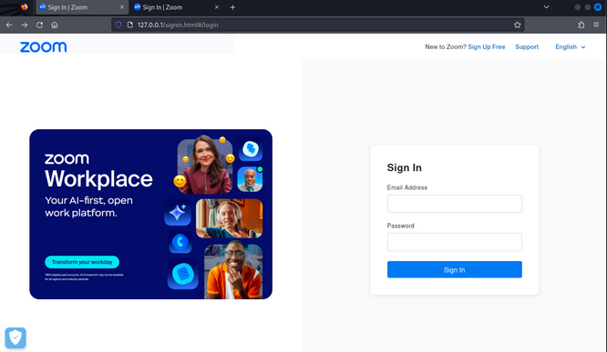
Task: Click the chat bubbles icon in banner
Action: 251,149
